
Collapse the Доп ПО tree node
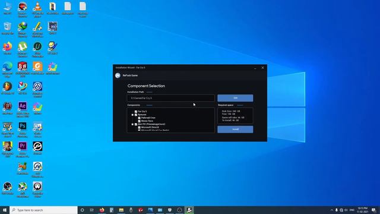click(x=132, y=124)
